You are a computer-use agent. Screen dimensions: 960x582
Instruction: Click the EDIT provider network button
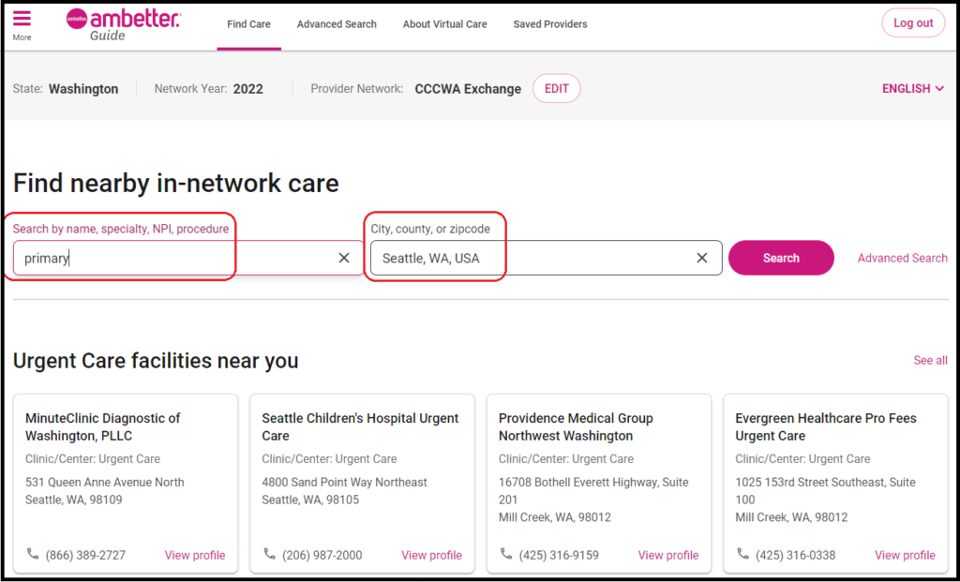point(557,89)
